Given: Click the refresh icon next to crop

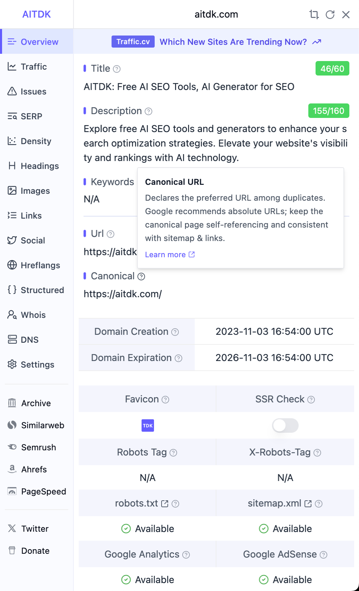Looking at the screenshot, I should coord(330,14).
